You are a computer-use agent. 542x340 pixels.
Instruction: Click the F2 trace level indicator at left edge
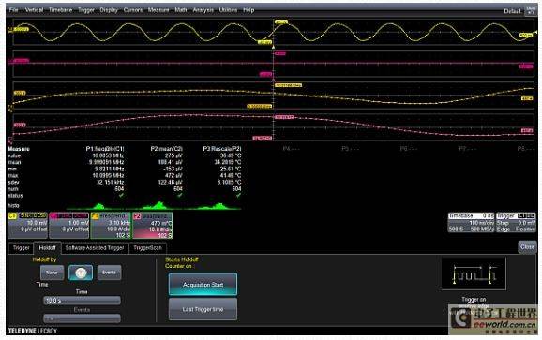pos(10,140)
